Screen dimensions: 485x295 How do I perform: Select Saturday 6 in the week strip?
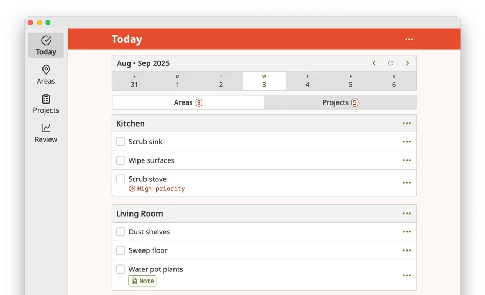pos(394,81)
